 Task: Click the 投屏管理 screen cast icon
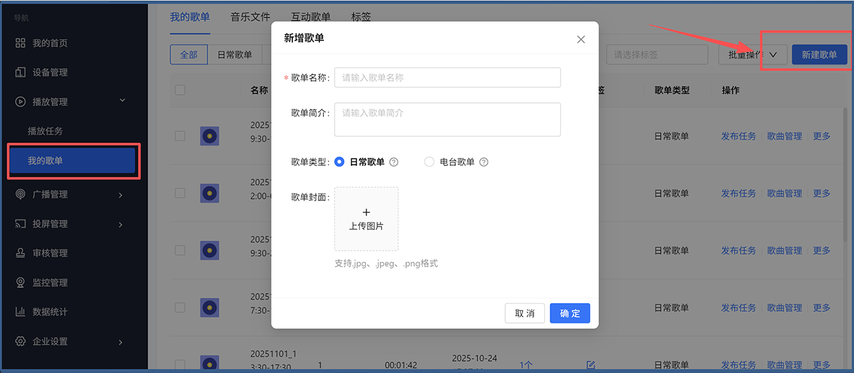tap(20, 224)
